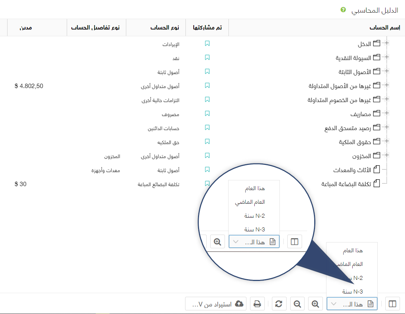Click the file icon of الأثاث والمعدات

[x=377, y=169]
